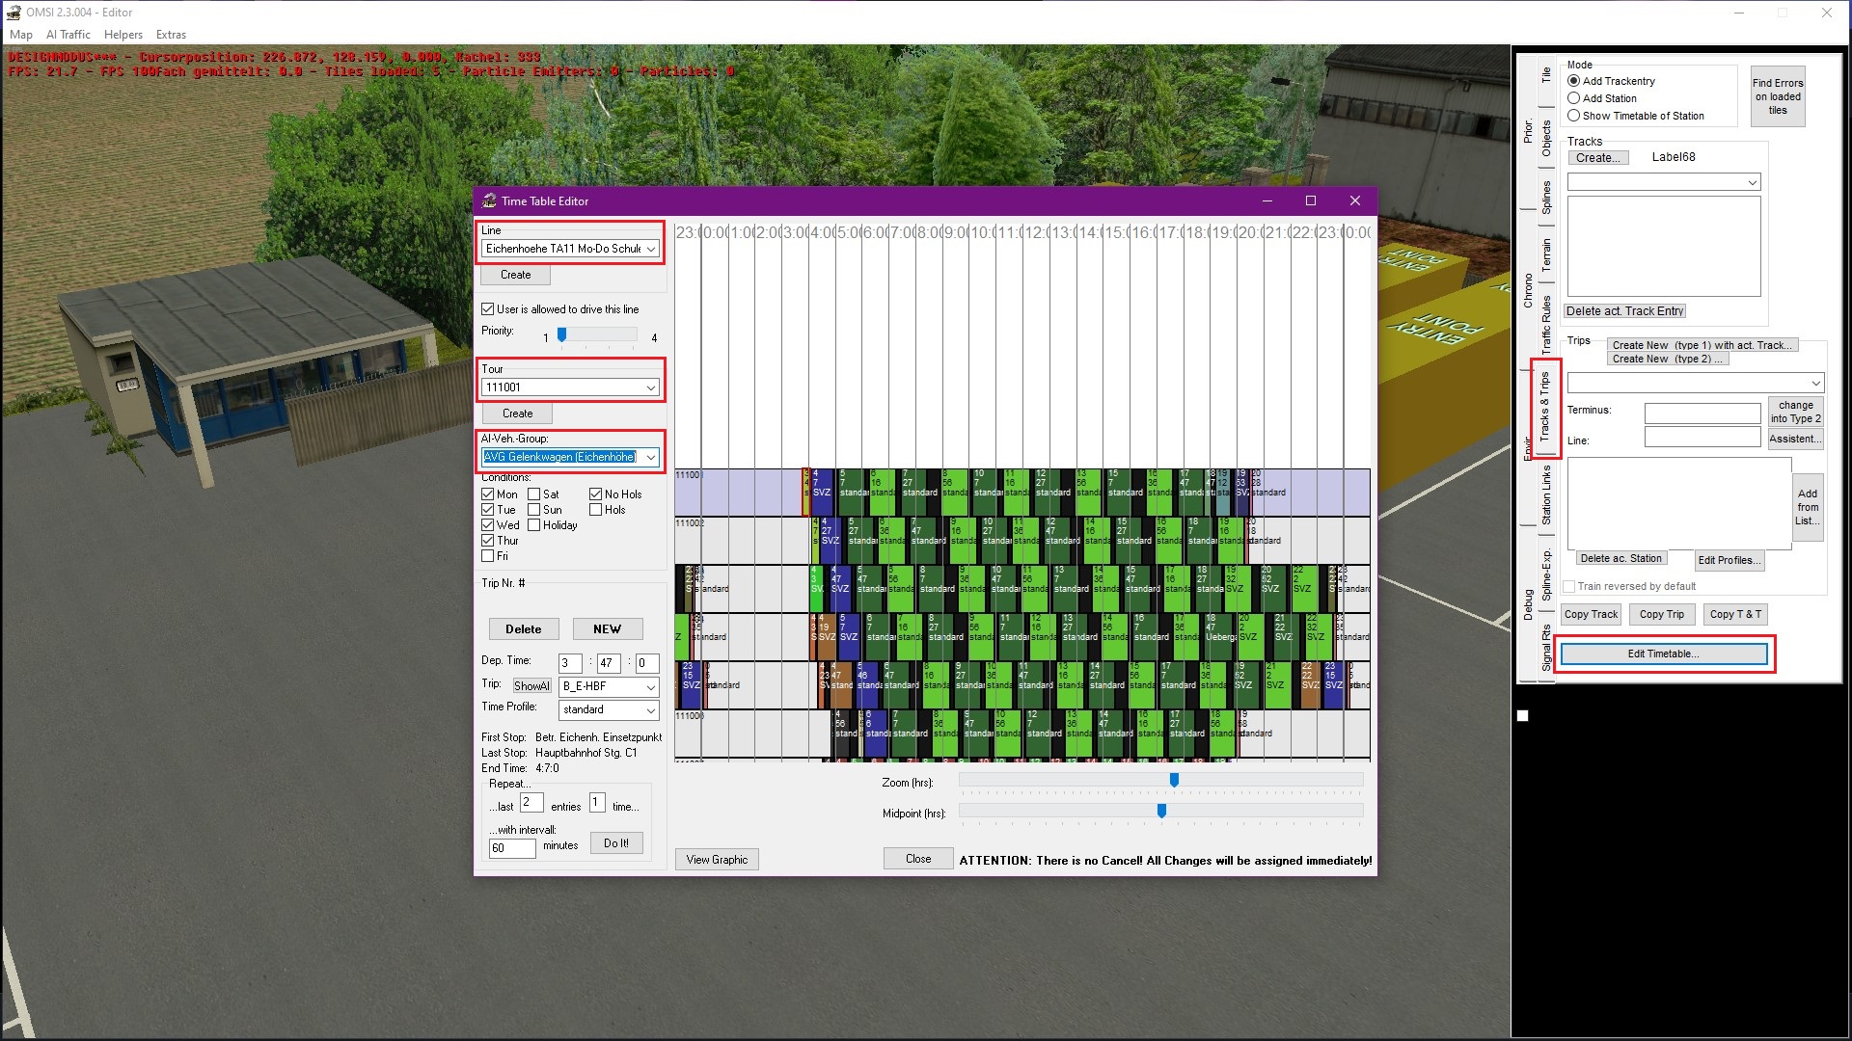Choose Show Timetable of Station mode
Image resolution: width=1852 pixels, height=1041 pixels.
(1574, 116)
